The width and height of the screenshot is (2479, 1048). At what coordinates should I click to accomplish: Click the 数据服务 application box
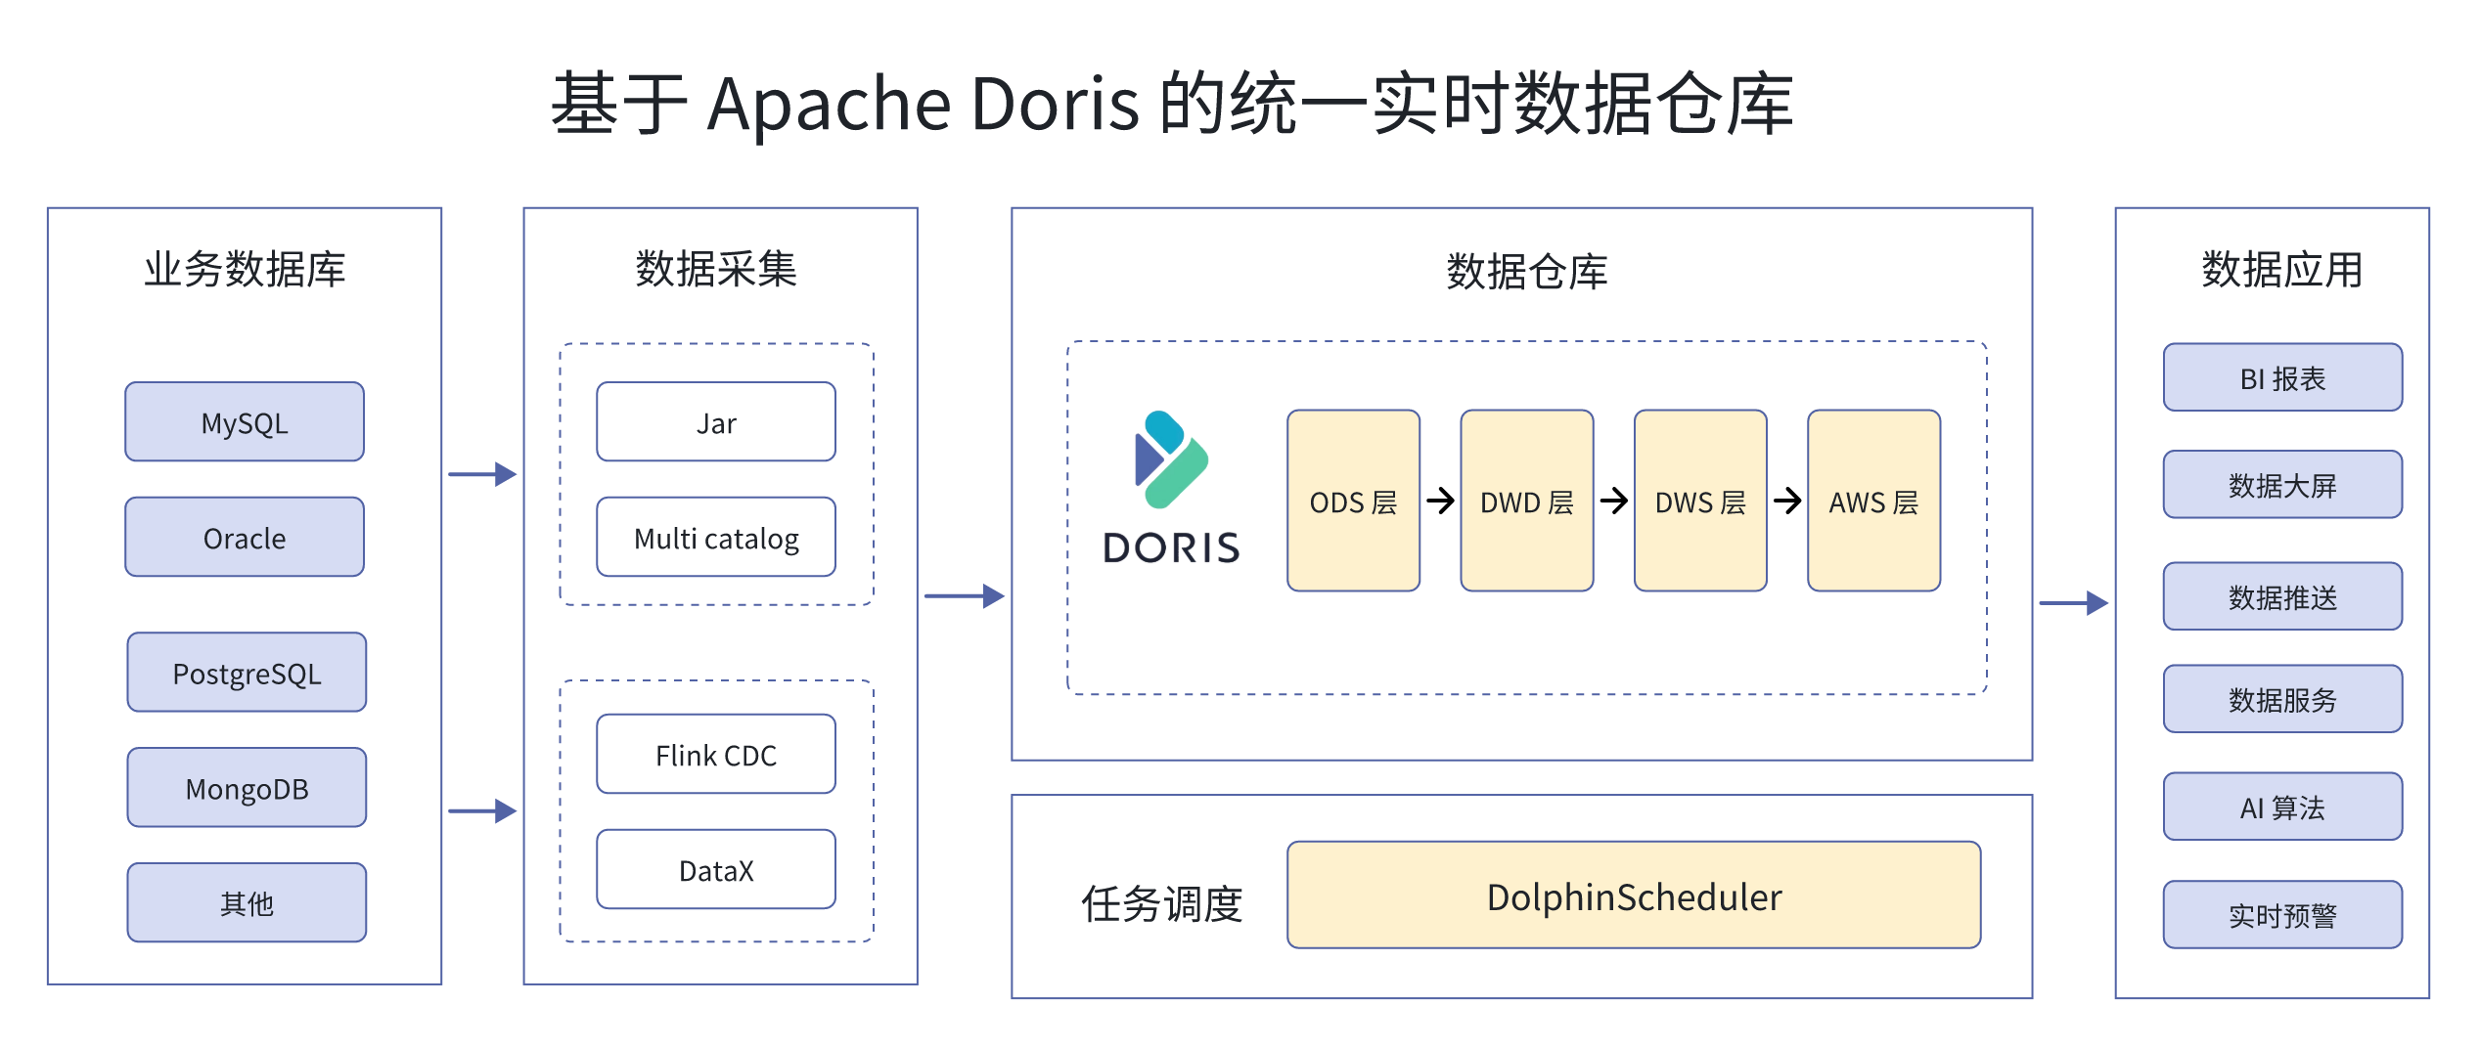tap(2282, 698)
